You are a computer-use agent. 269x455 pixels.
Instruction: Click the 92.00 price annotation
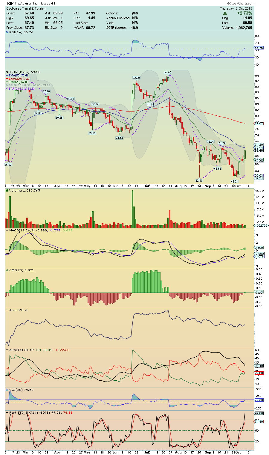[x=136, y=78]
